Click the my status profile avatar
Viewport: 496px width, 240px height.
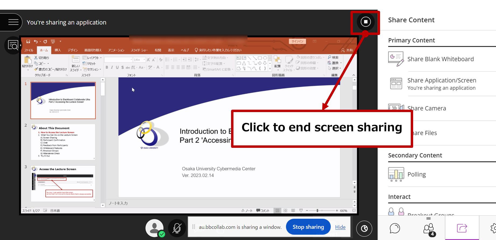click(154, 228)
